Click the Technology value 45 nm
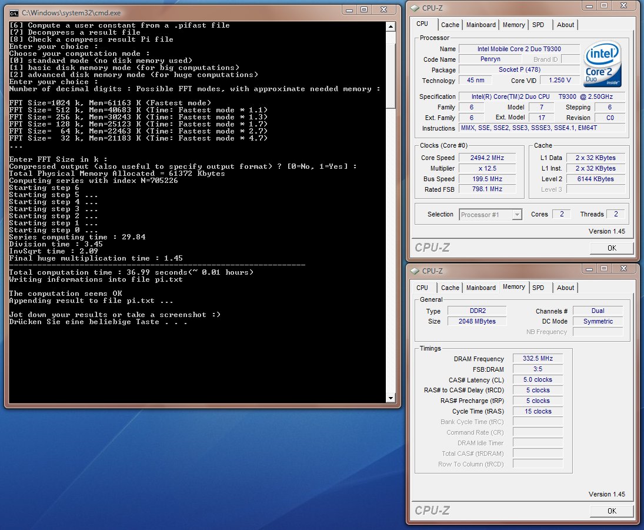The image size is (644, 530). coord(476,81)
